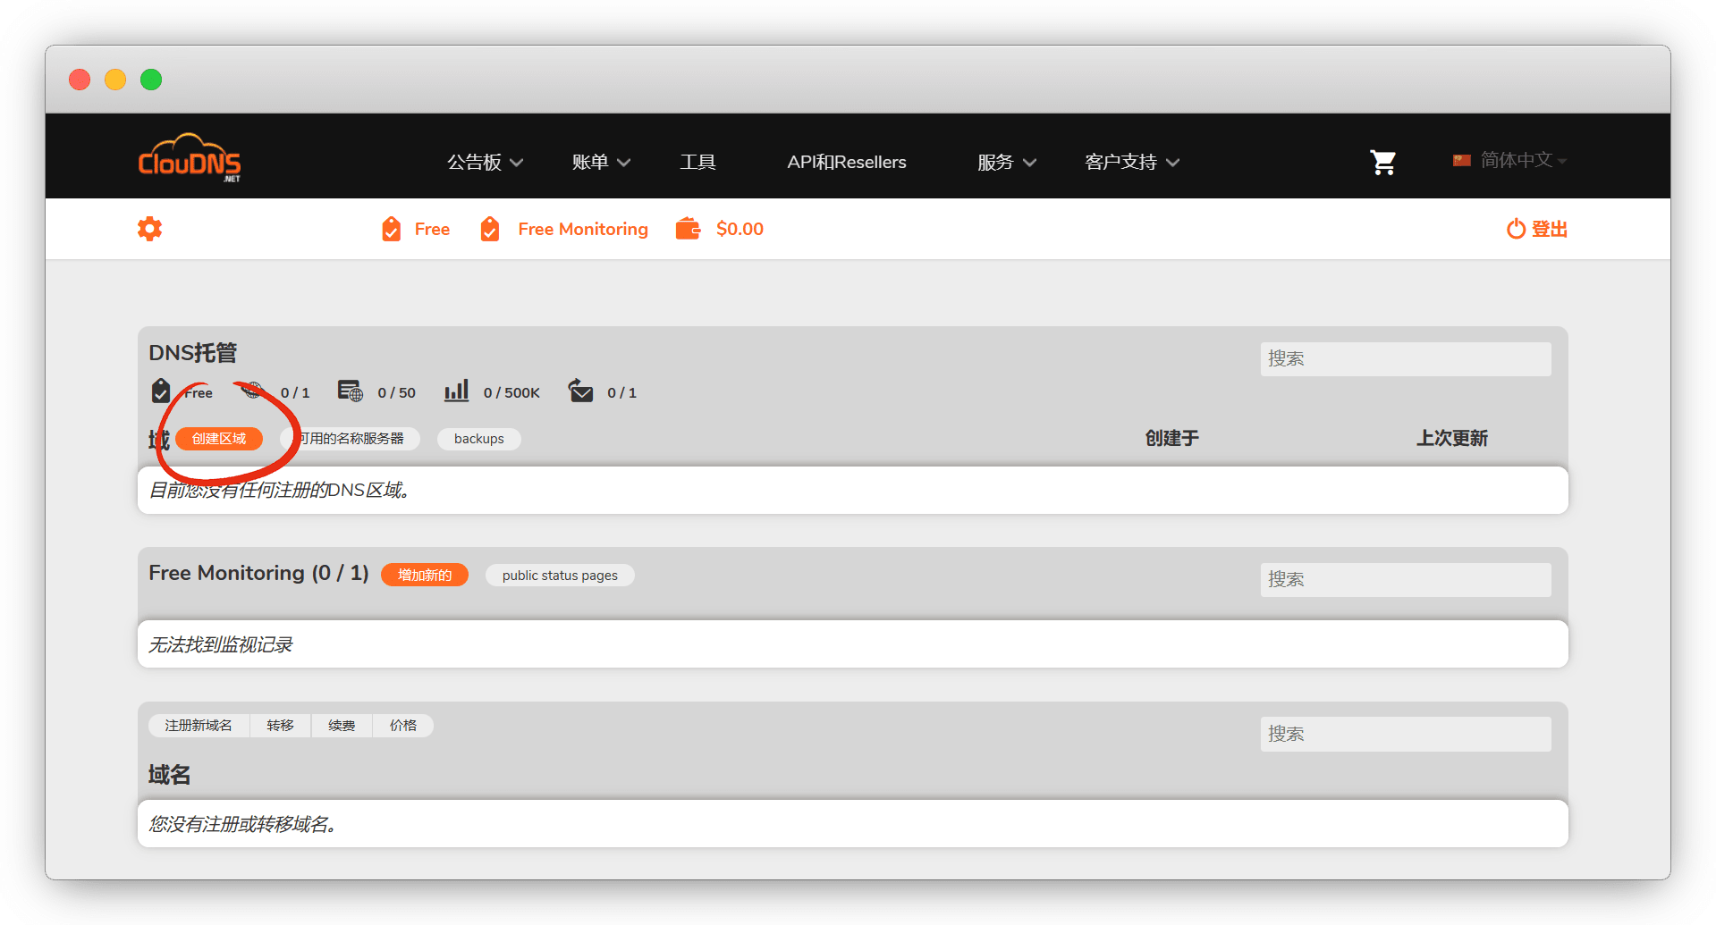This screenshot has width=1716, height=925.
Task: Expand the 服务 menu
Action: (x=1006, y=162)
